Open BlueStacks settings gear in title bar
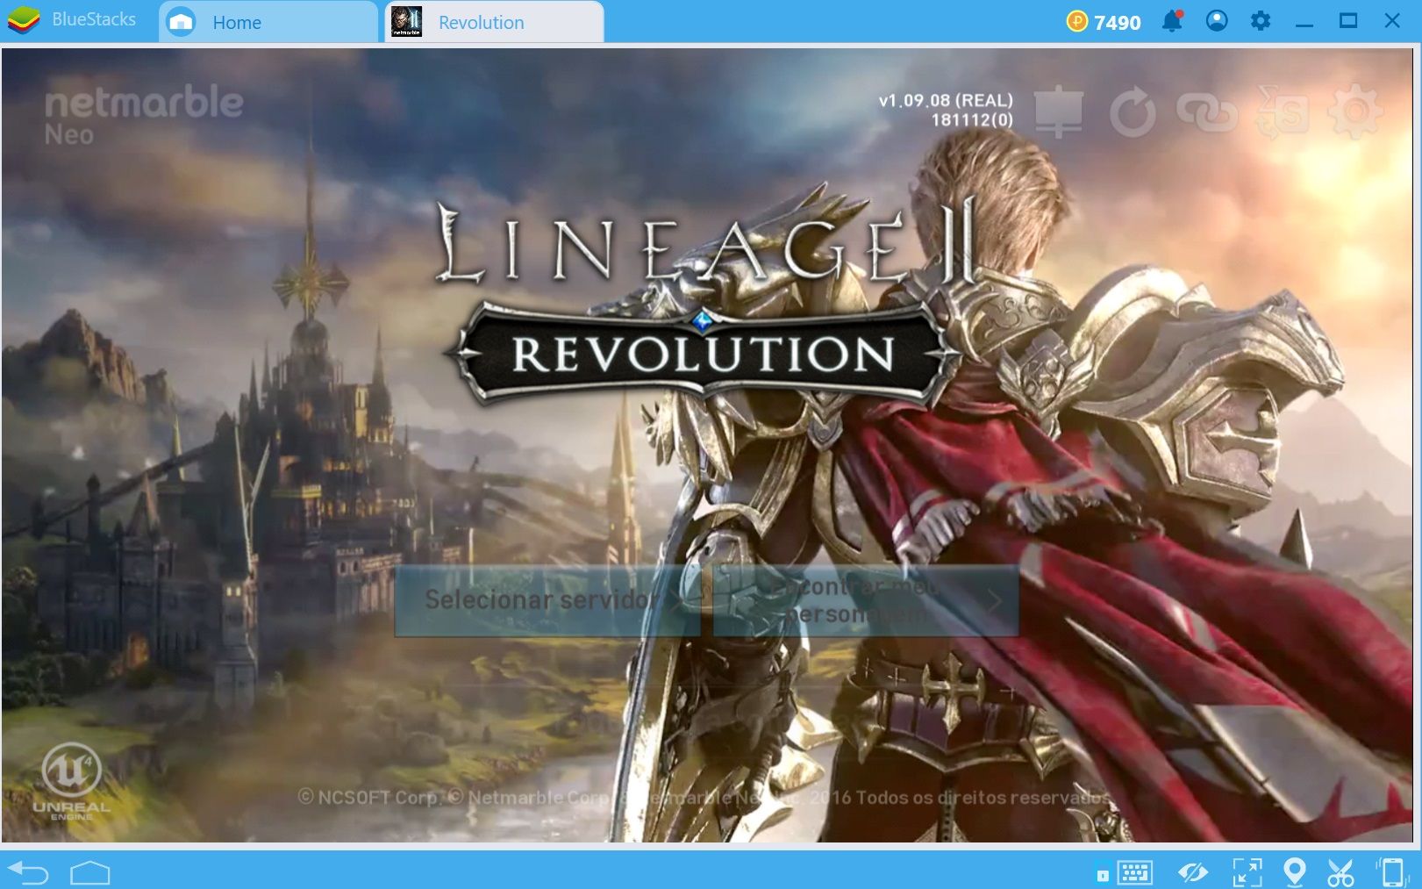Screen dimensions: 1422x889 [1261, 21]
